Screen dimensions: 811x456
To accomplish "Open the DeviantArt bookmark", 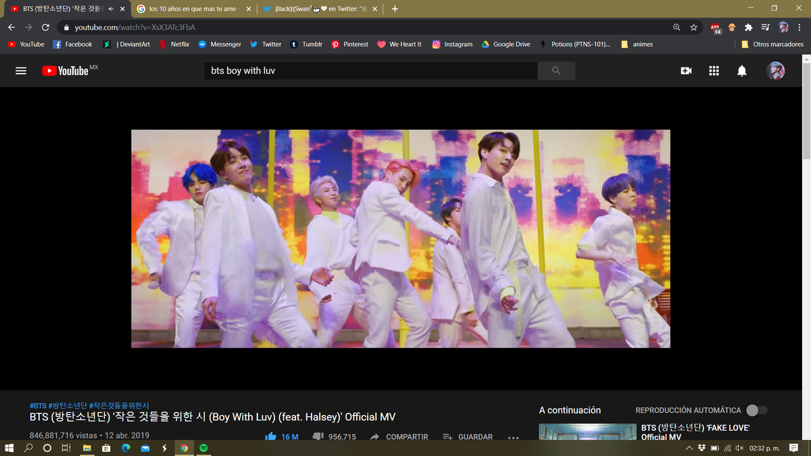I will 126,44.
